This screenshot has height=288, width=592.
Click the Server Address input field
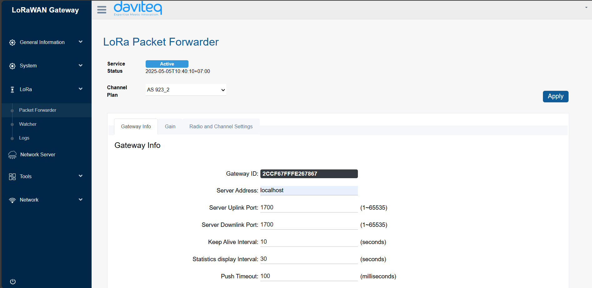coord(309,190)
